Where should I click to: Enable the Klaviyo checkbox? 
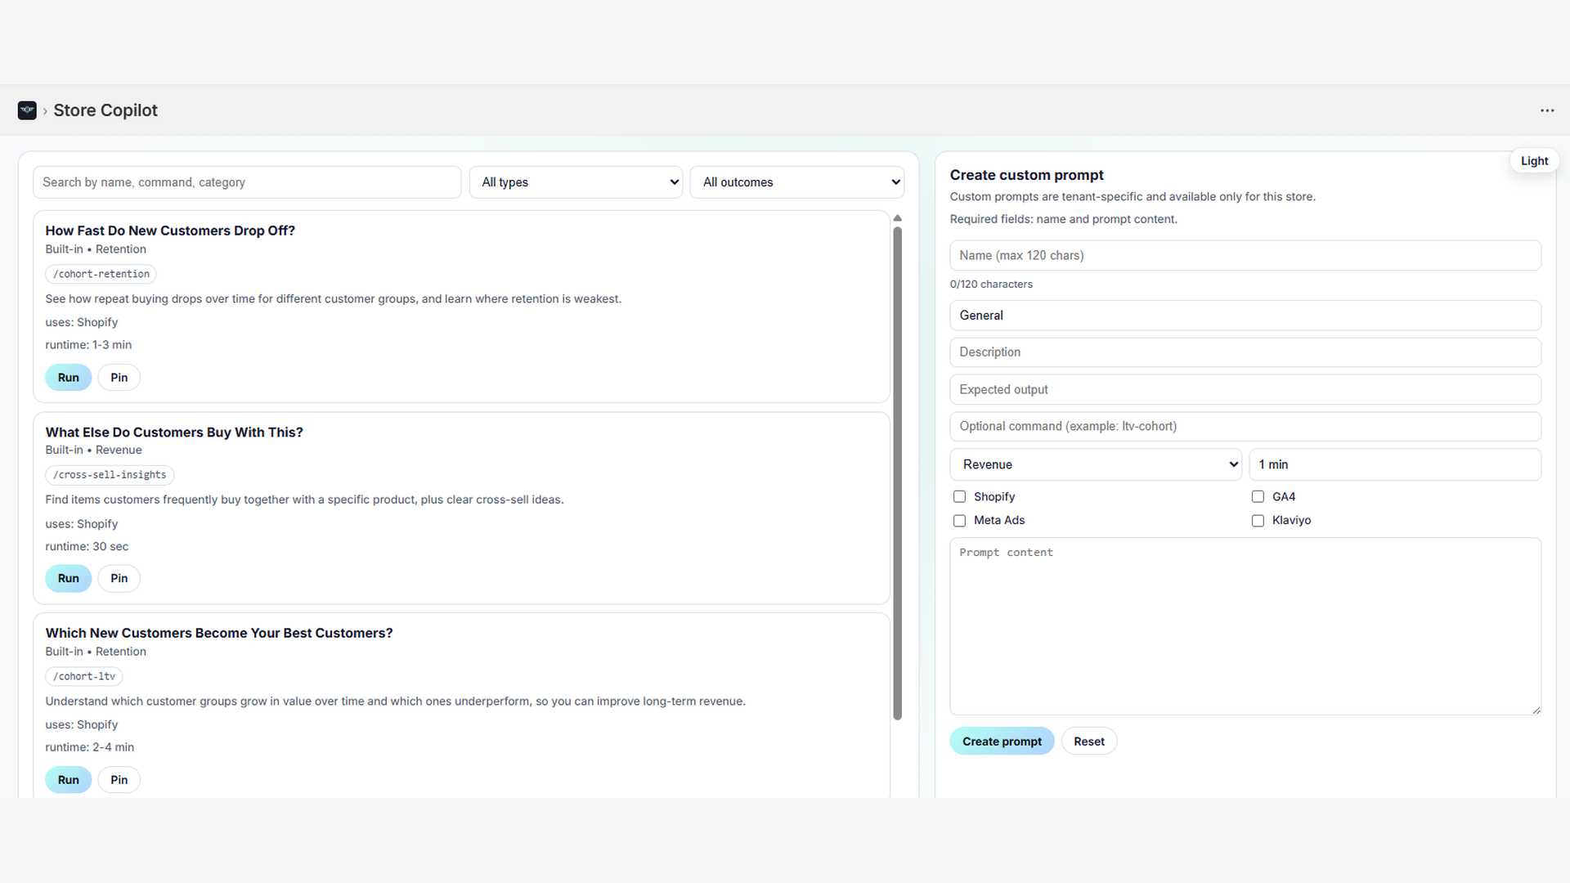(x=1258, y=521)
